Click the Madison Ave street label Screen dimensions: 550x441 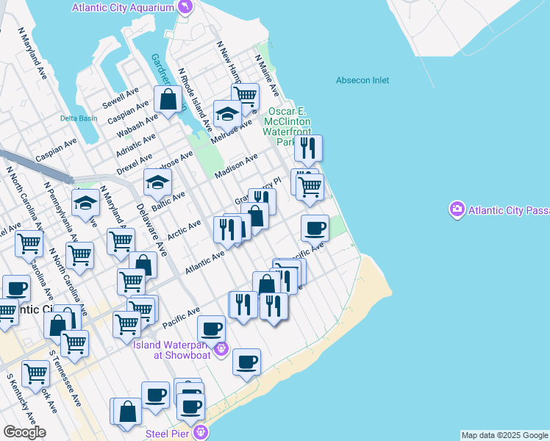click(236, 166)
